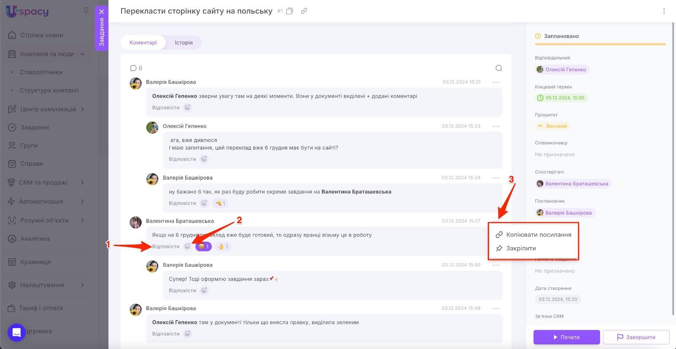Viewport: 676px width, 349px height.
Task: Click Не призначено under Співвиконавці
Action: pyautogui.click(x=555, y=155)
